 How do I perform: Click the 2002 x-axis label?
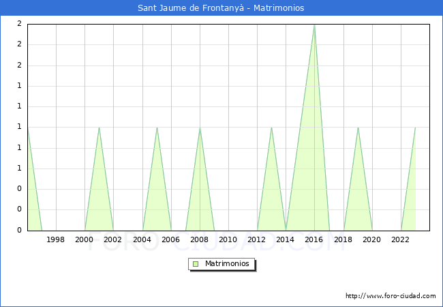pyautogui.click(x=112, y=239)
